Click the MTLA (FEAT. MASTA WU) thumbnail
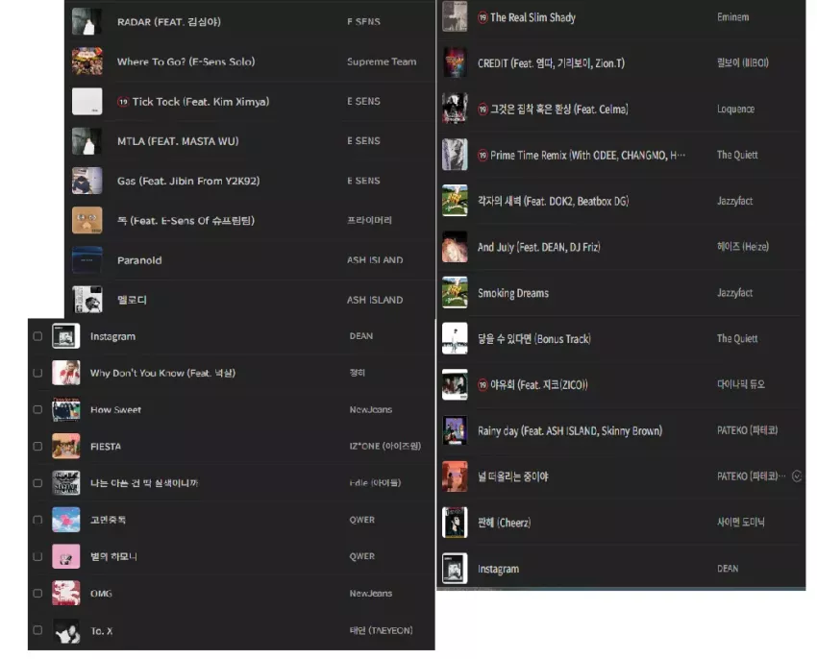817x659 pixels. click(x=87, y=140)
